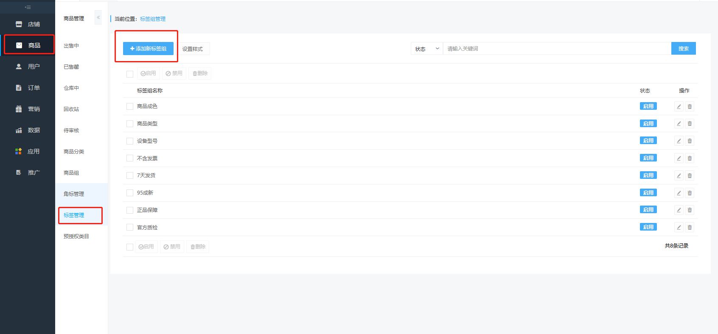Edit the 7天发货 tag group

(679, 175)
